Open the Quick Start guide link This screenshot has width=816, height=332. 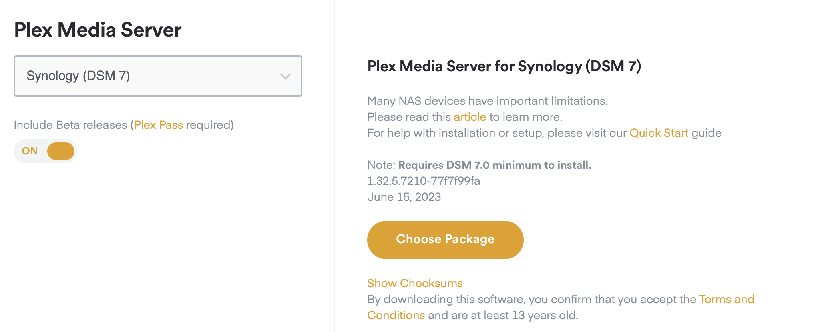pyautogui.click(x=659, y=133)
